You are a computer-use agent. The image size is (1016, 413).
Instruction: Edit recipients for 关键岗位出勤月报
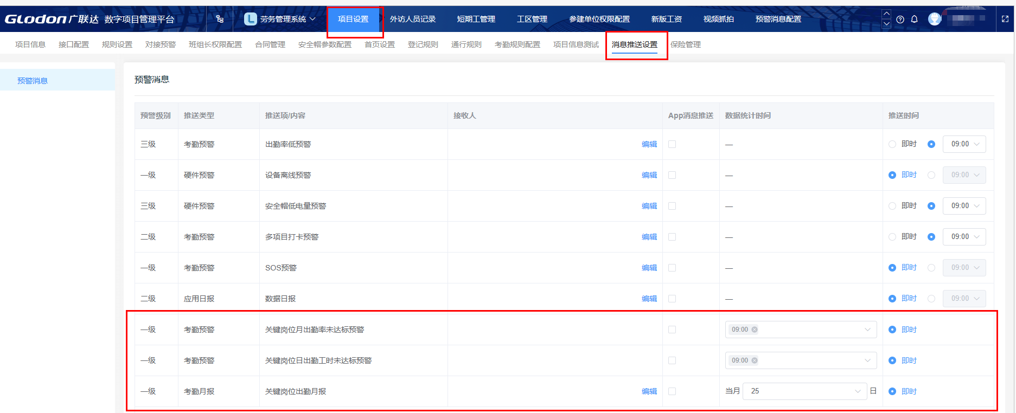(x=649, y=391)
